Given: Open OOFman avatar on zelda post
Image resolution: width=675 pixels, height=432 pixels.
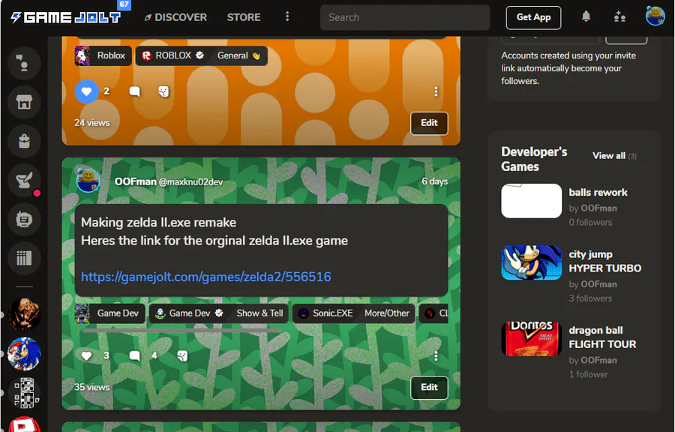Looking at the screenshot, I should point(88,180).
